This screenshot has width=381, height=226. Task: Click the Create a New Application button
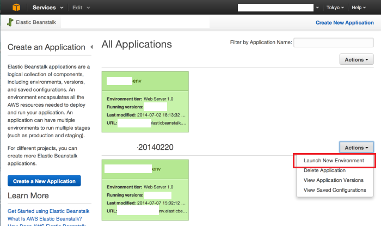[44, 181]
